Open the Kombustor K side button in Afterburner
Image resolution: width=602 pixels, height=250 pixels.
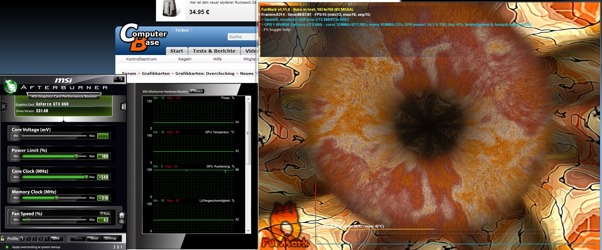(4, 107)
